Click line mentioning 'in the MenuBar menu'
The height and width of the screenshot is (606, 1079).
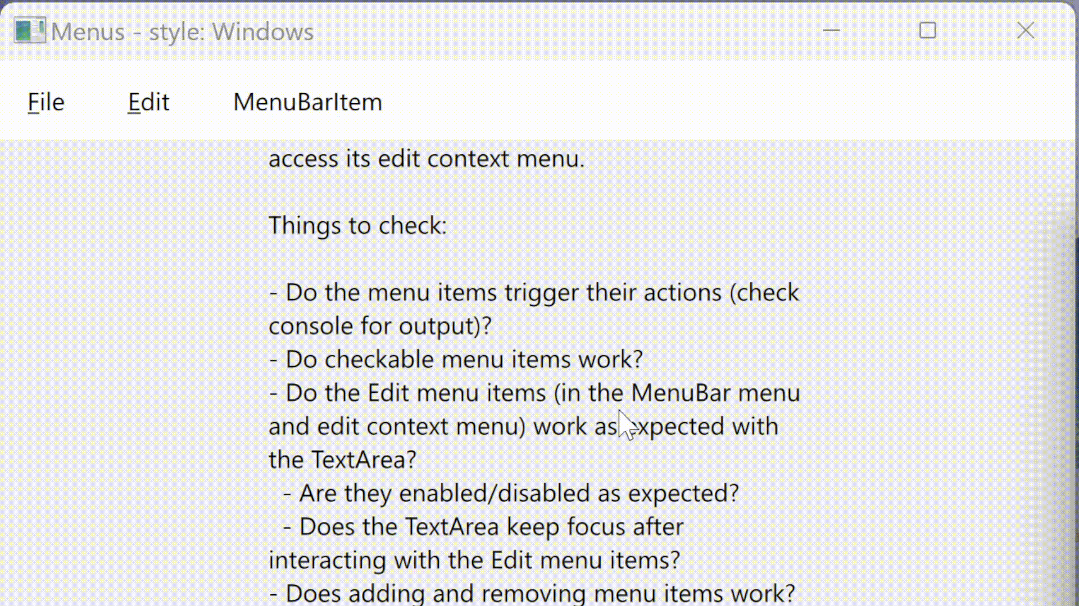(534, 393)
